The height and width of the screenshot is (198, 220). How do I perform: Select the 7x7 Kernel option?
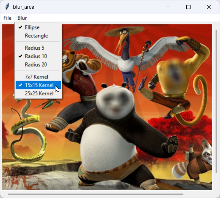pos(38,77)
